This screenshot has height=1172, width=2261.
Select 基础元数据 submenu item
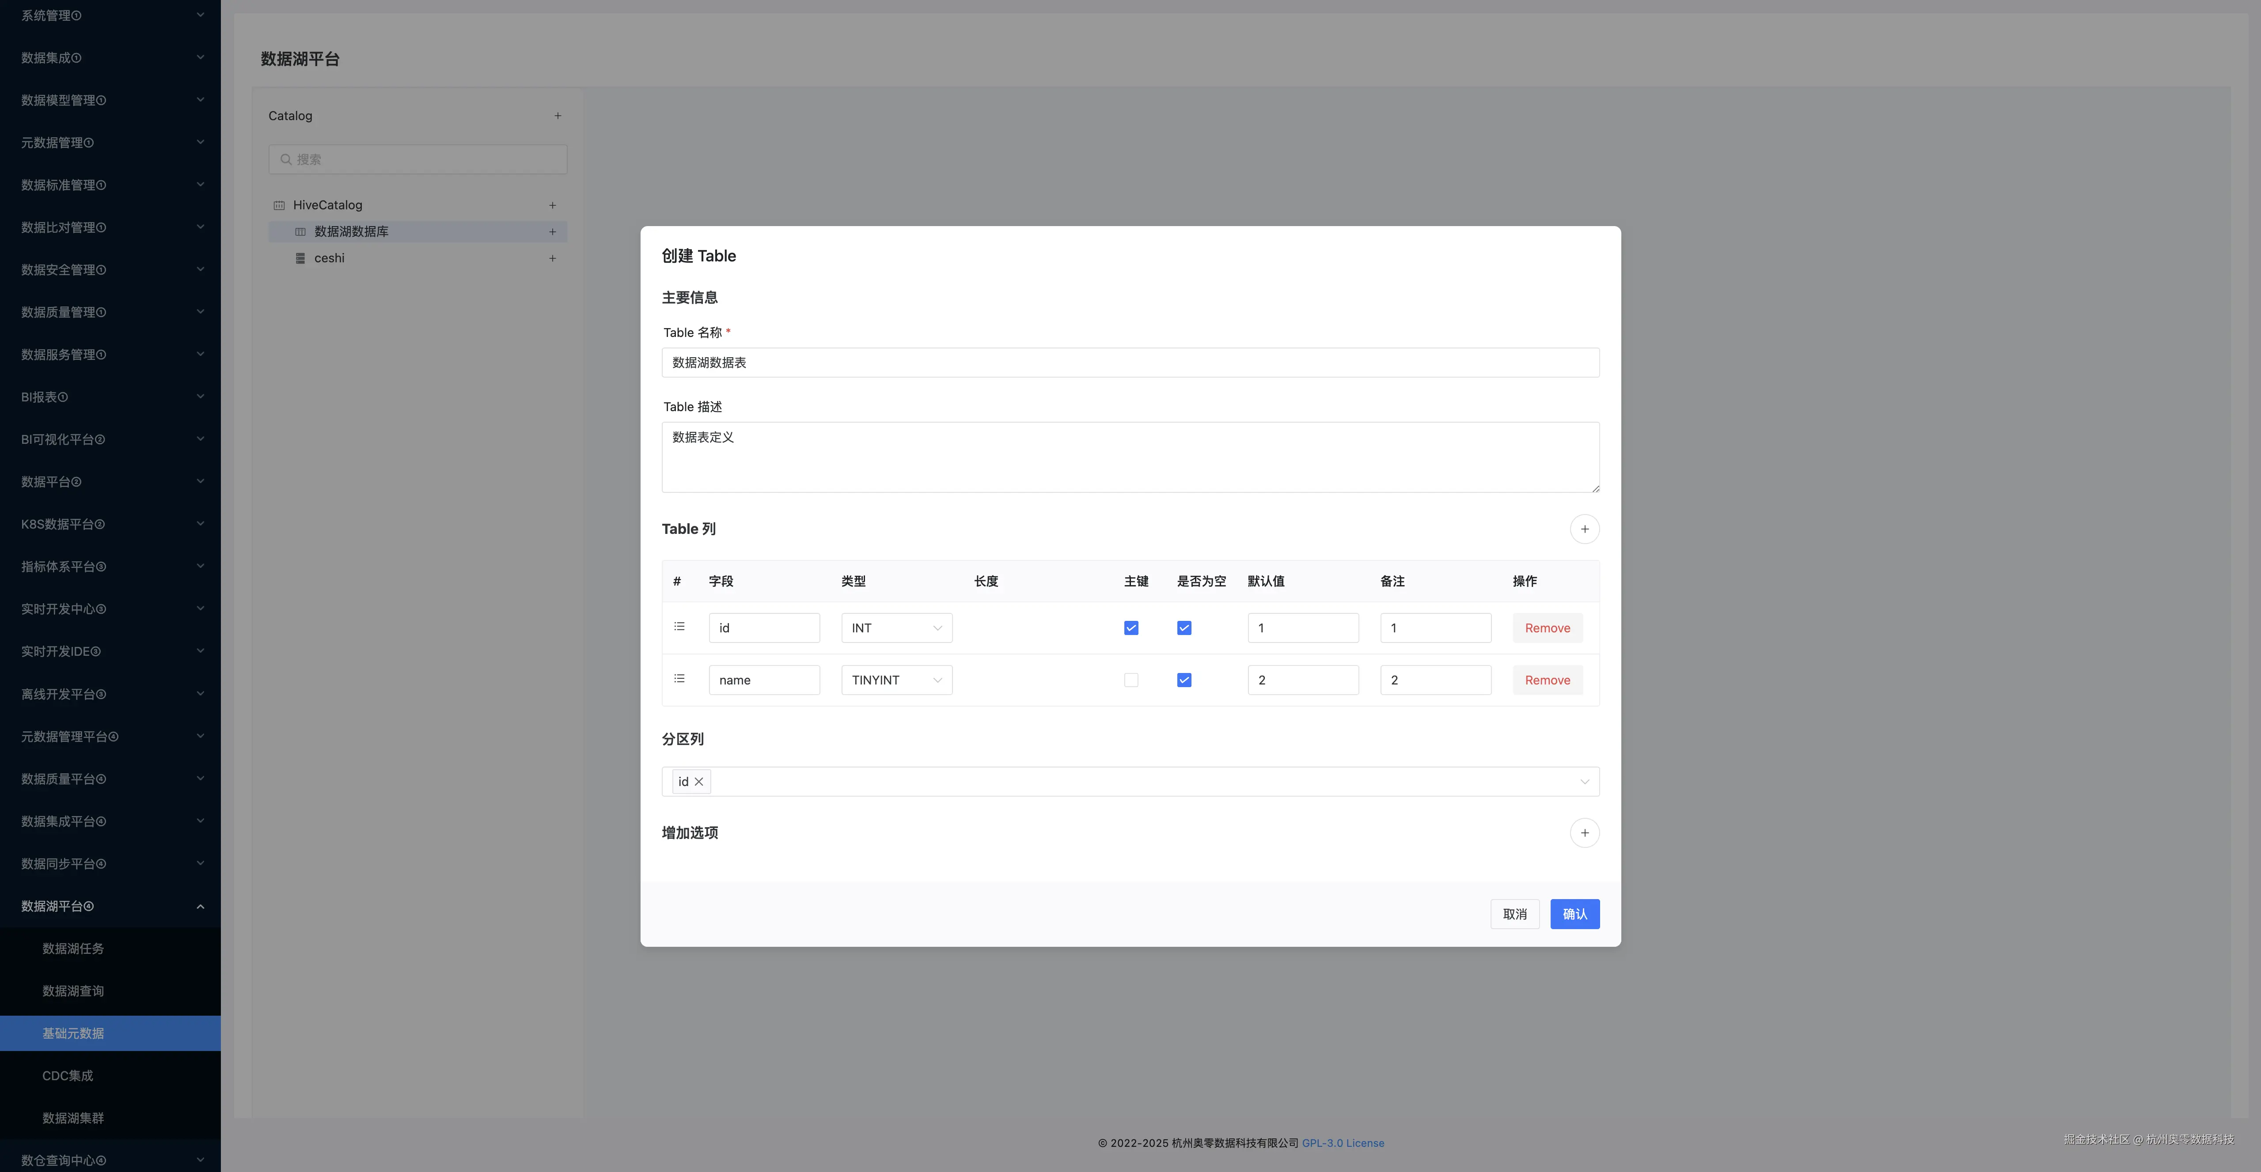point(110,1033)
